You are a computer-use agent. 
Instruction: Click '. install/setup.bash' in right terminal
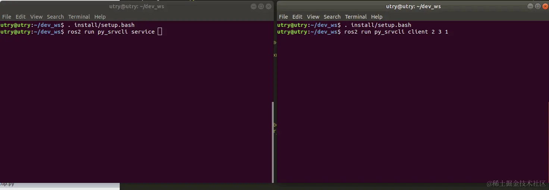tap(377, 25)
